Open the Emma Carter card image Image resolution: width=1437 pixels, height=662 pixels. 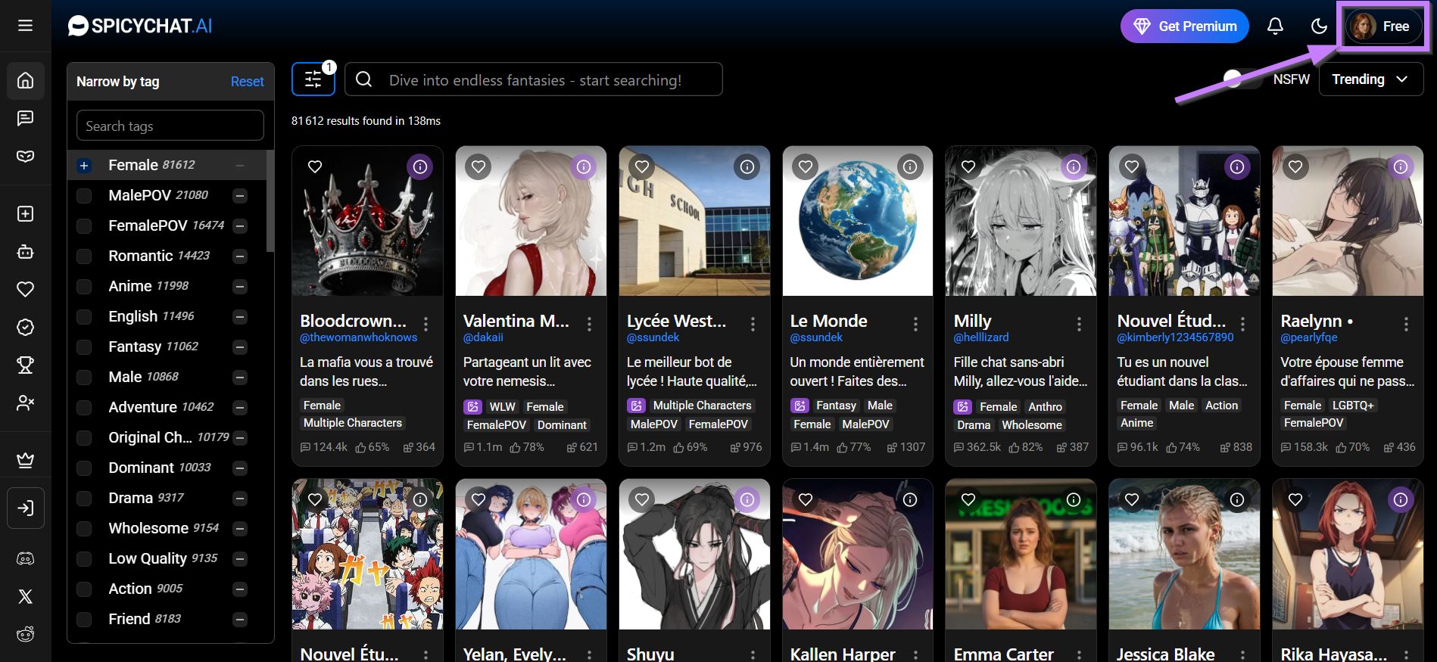1021,554
